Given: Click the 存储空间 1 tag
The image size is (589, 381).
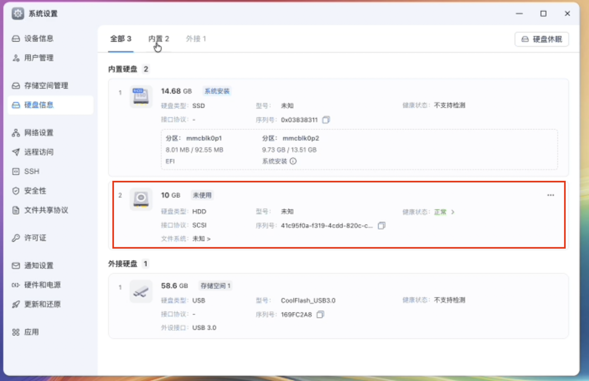Looking at the screenshot, I should 215,286.
